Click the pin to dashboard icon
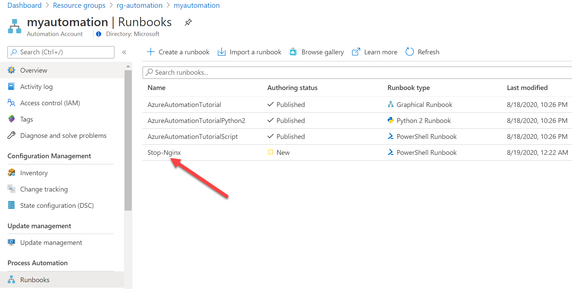 click(x=188, y=22)
